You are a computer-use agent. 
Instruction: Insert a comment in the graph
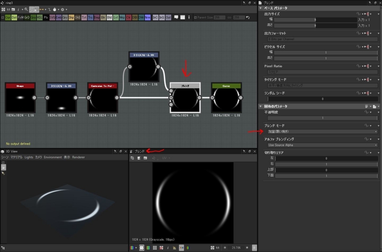pos(176,17)
